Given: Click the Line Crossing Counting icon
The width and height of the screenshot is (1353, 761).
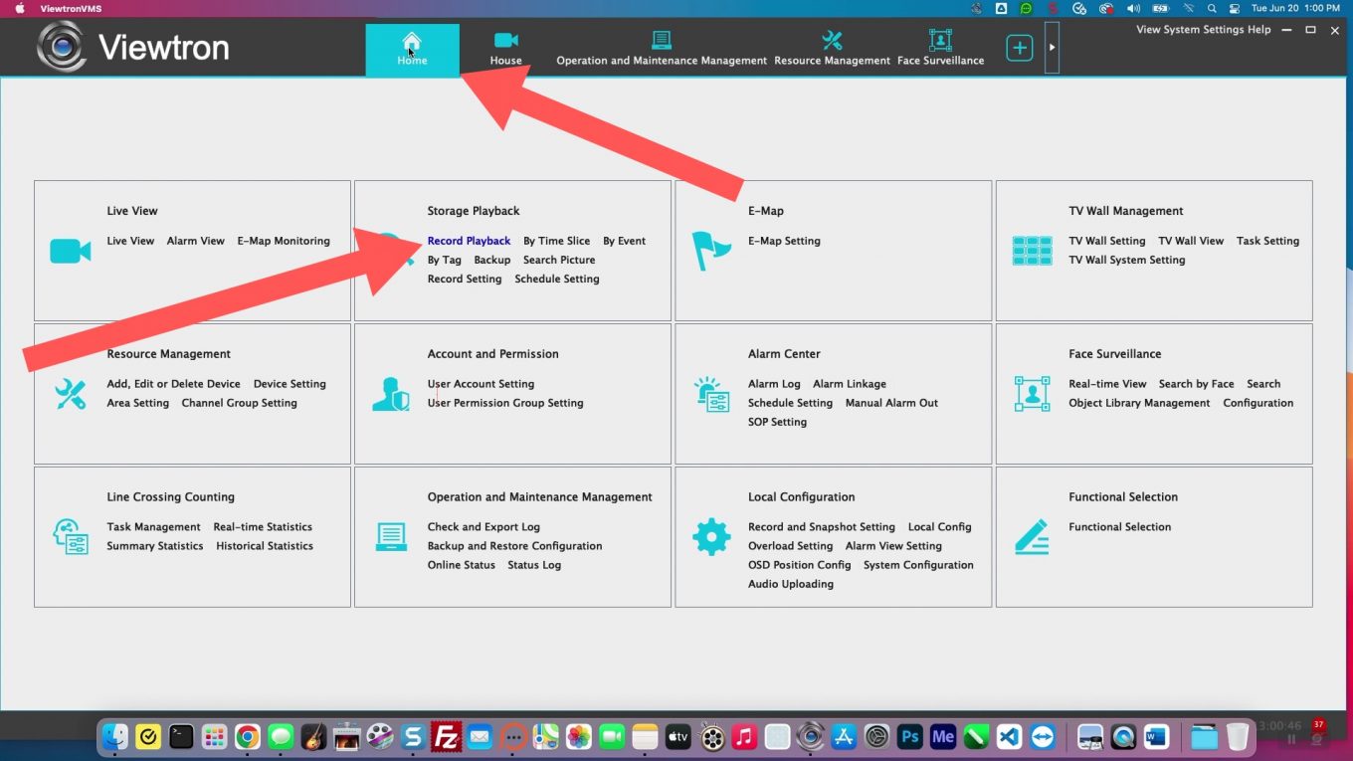Looking at the screenshot, I should pyautogui.click(x=70, y=537).
